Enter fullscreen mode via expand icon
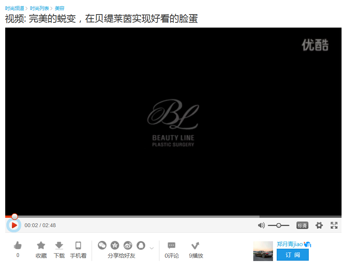Viewport: 346px width, 267px height. coord(334,226)
